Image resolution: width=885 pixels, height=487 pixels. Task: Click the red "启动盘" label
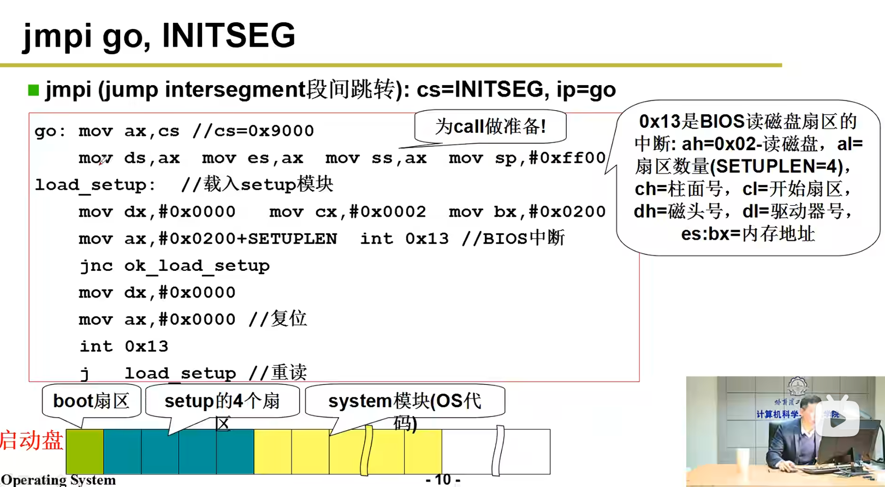32,441
